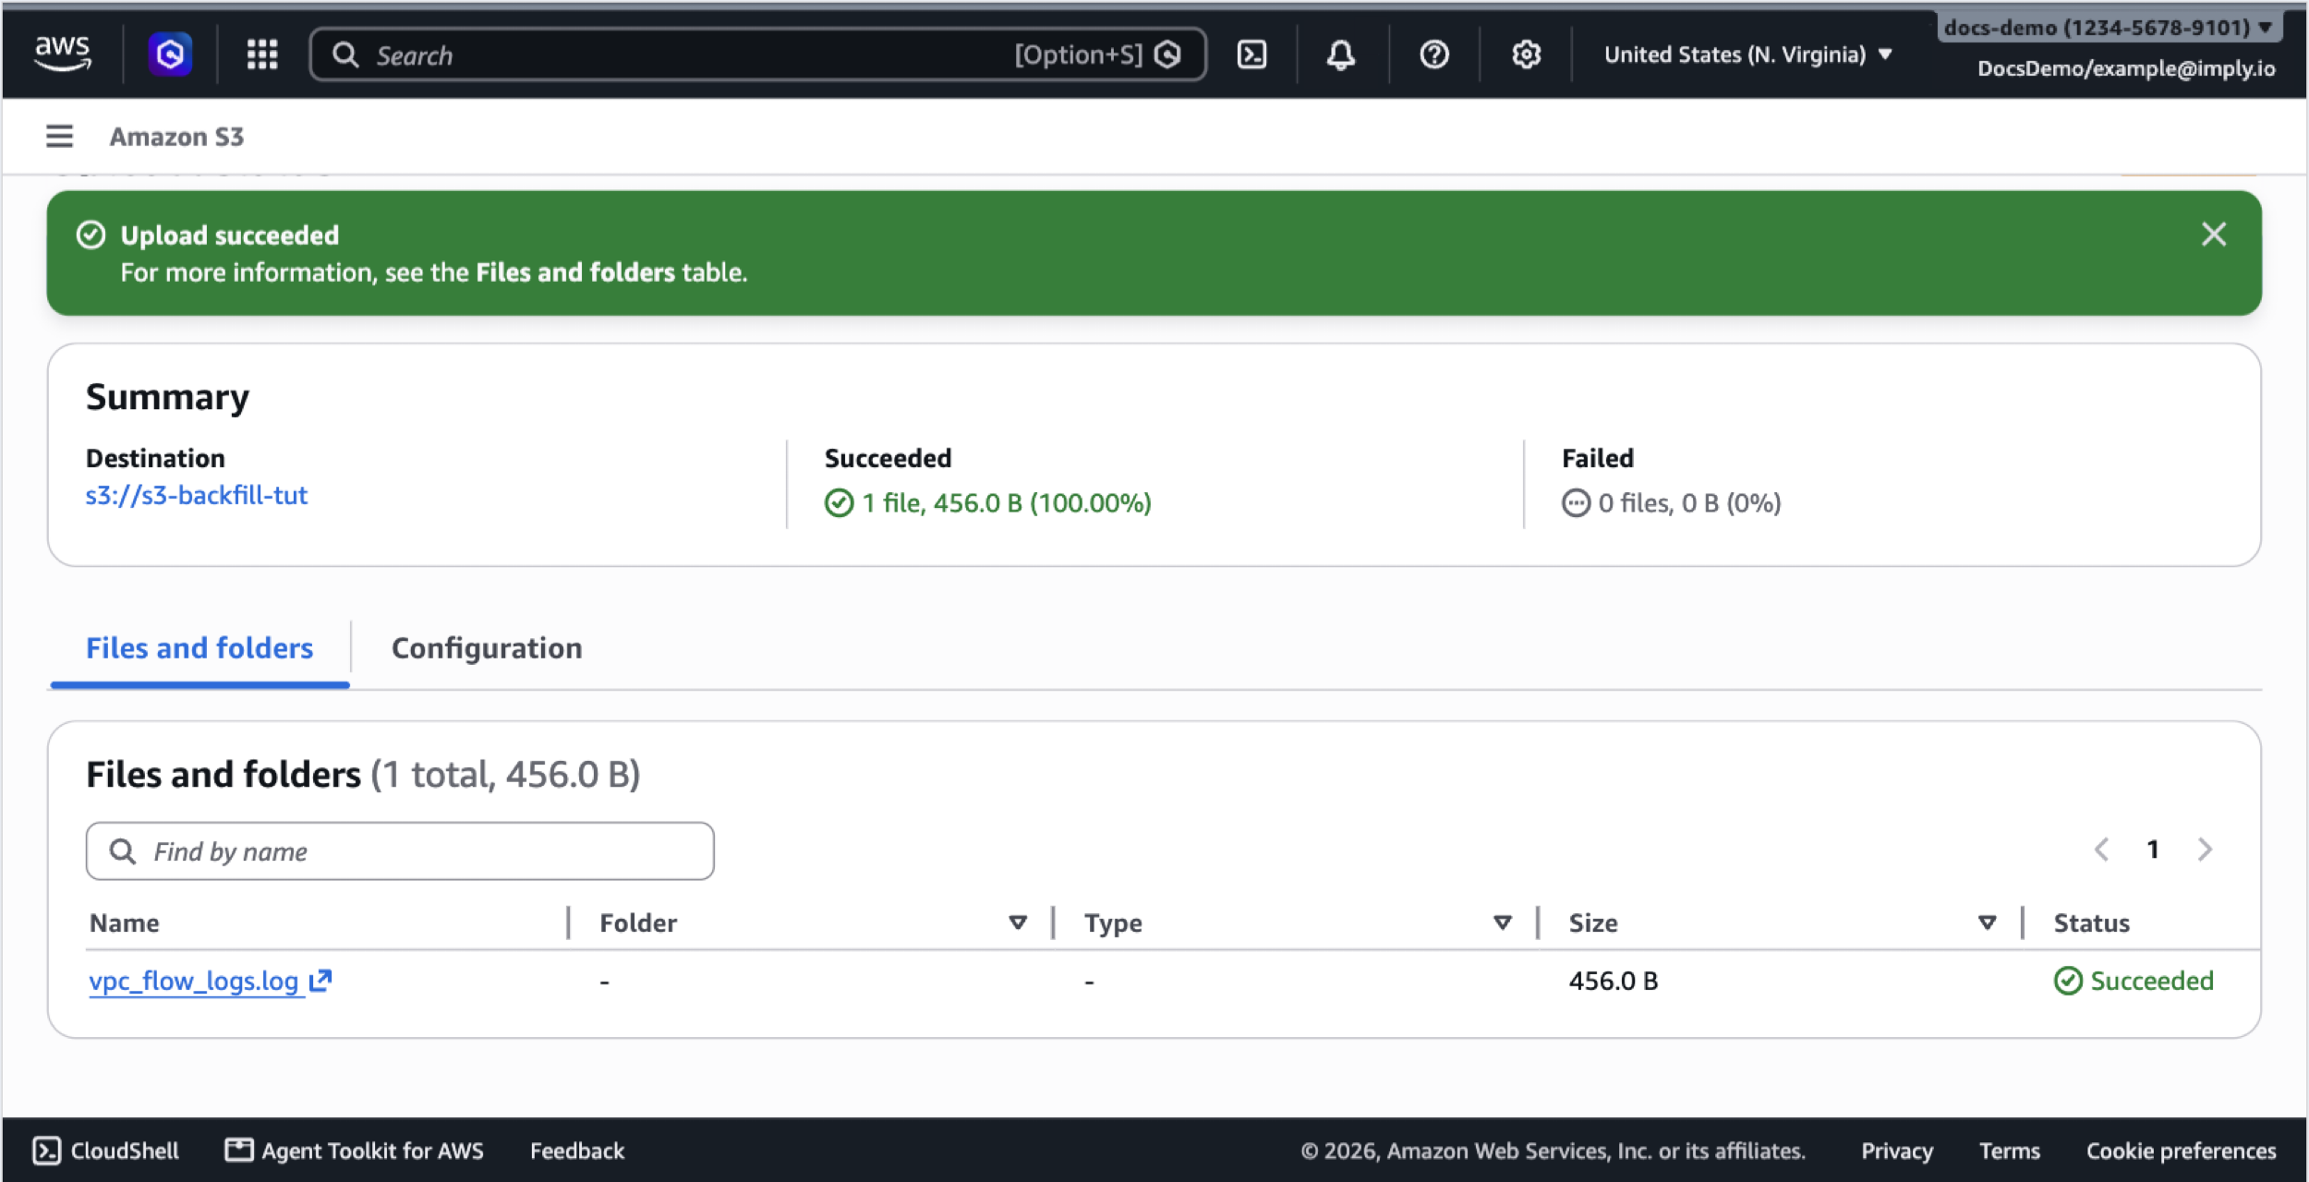Click the Failed pending status icon
Image resolution: width=2309 pixels, height=1182 pixels.
pyautogui.click(x=1576, y=503)
